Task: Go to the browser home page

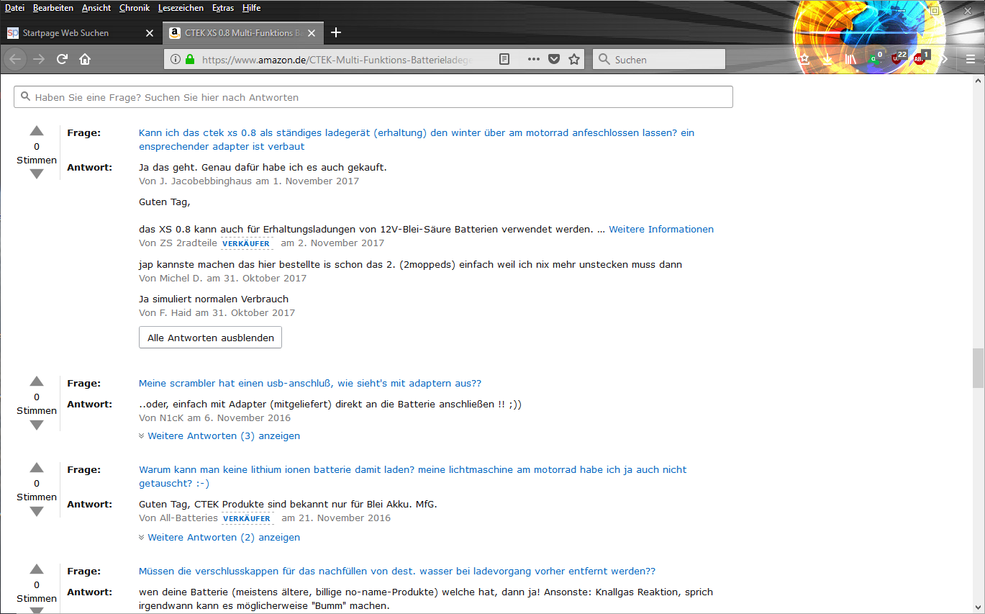Action: [85, 59]
